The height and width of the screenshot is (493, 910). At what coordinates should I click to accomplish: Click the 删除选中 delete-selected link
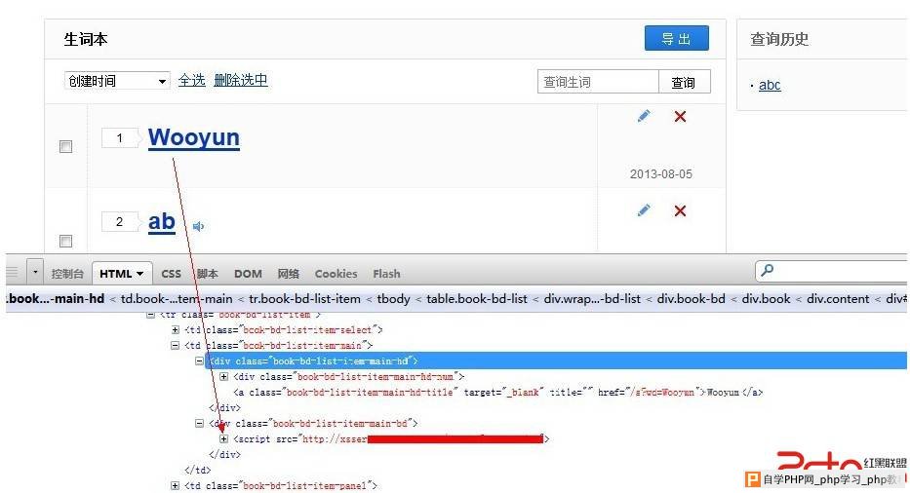click(x=241, y=80)
